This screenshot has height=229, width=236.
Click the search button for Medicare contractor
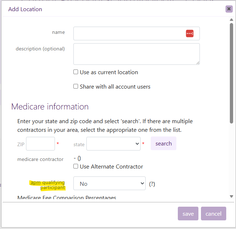[163, 143]
